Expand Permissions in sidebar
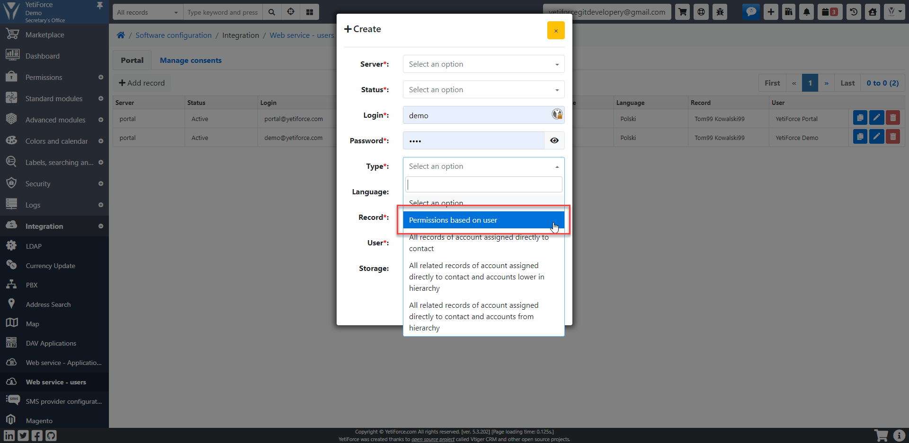The width and height of the screenshot is (909, 443). (x=101, y=77)
